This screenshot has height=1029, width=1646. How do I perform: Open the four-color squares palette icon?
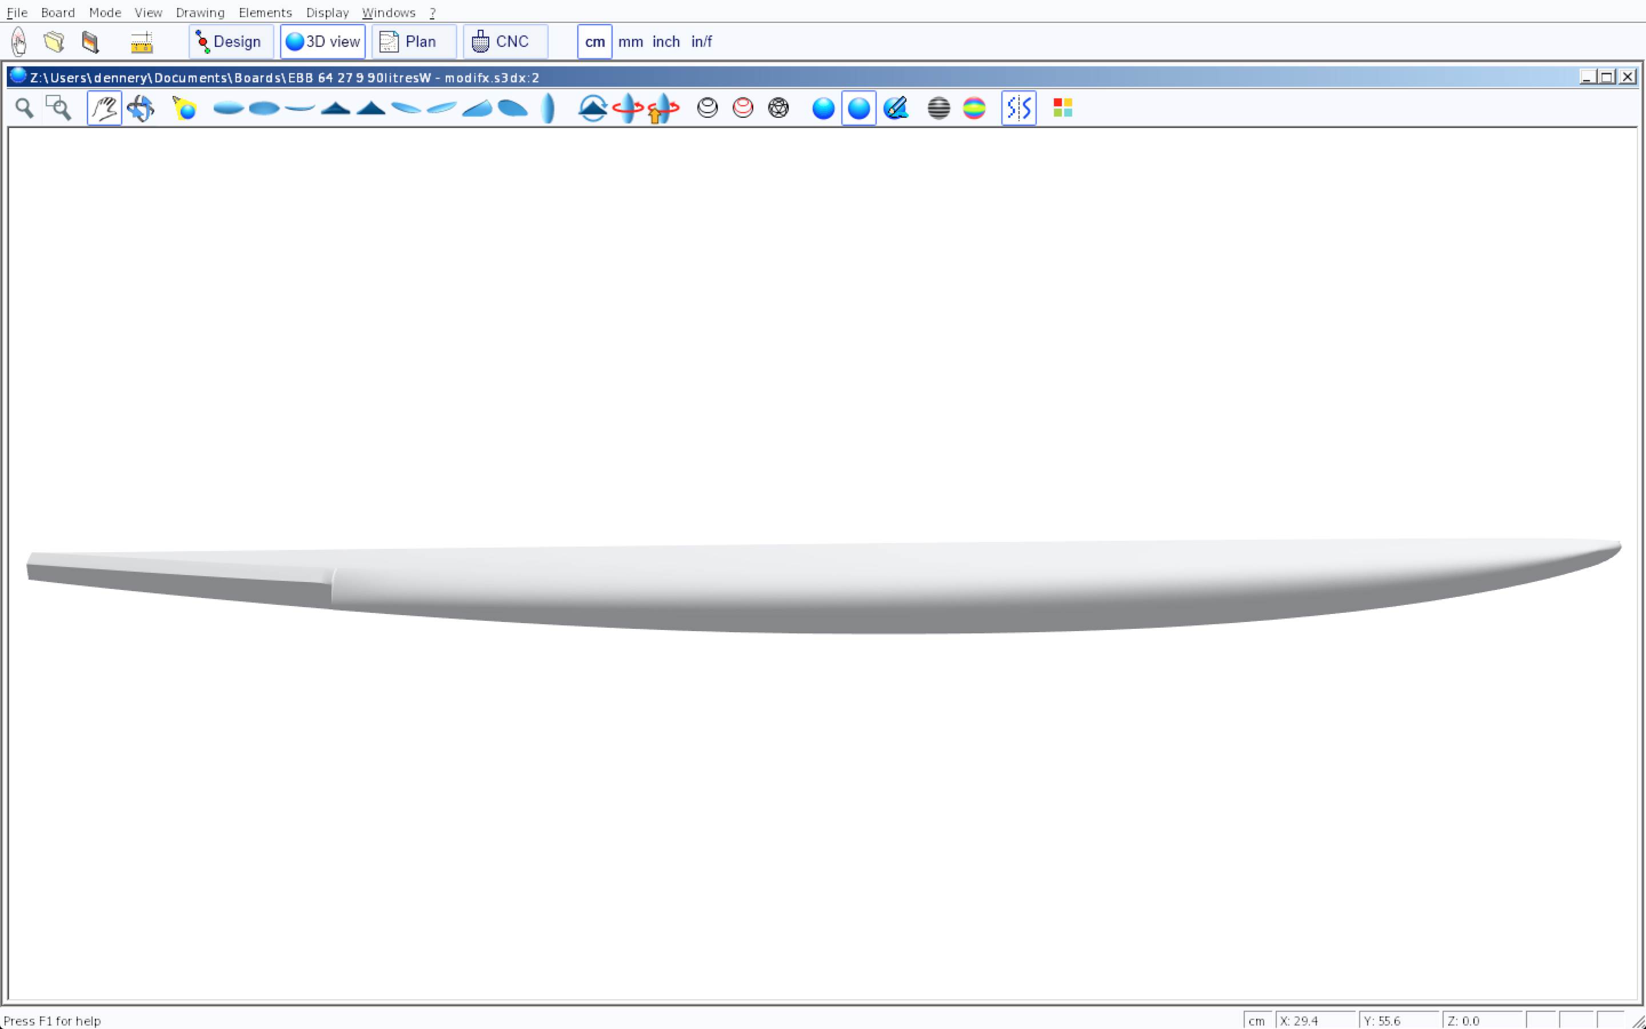pos(1062,108)
